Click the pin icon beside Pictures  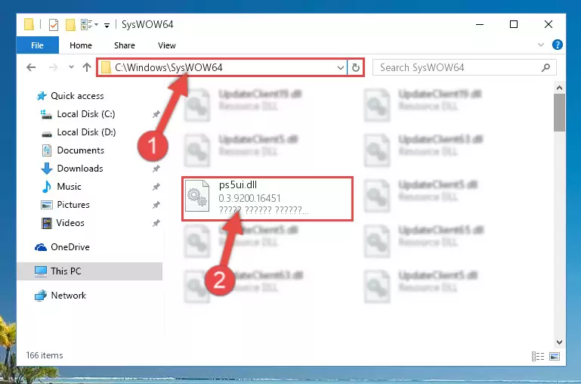click(156, 205)
